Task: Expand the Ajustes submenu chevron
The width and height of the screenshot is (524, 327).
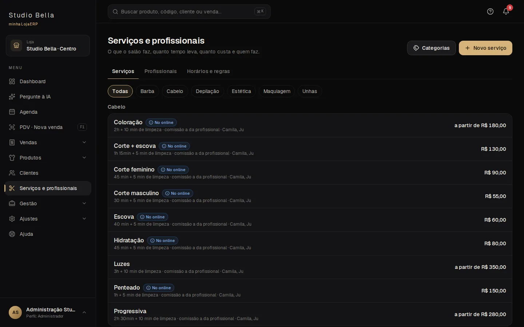Action: [x=84, y=219]
